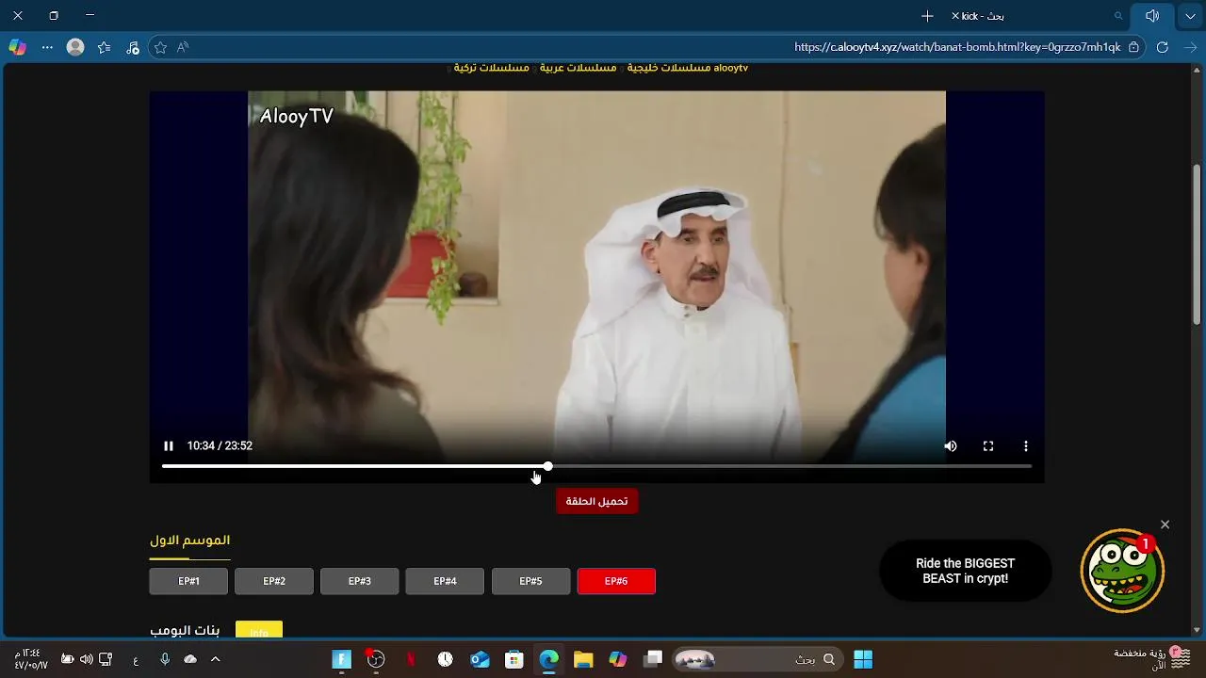Viewport: 1206px width, 678px height.
Task: Open the Windows Start menu
Action: (863, 659)
